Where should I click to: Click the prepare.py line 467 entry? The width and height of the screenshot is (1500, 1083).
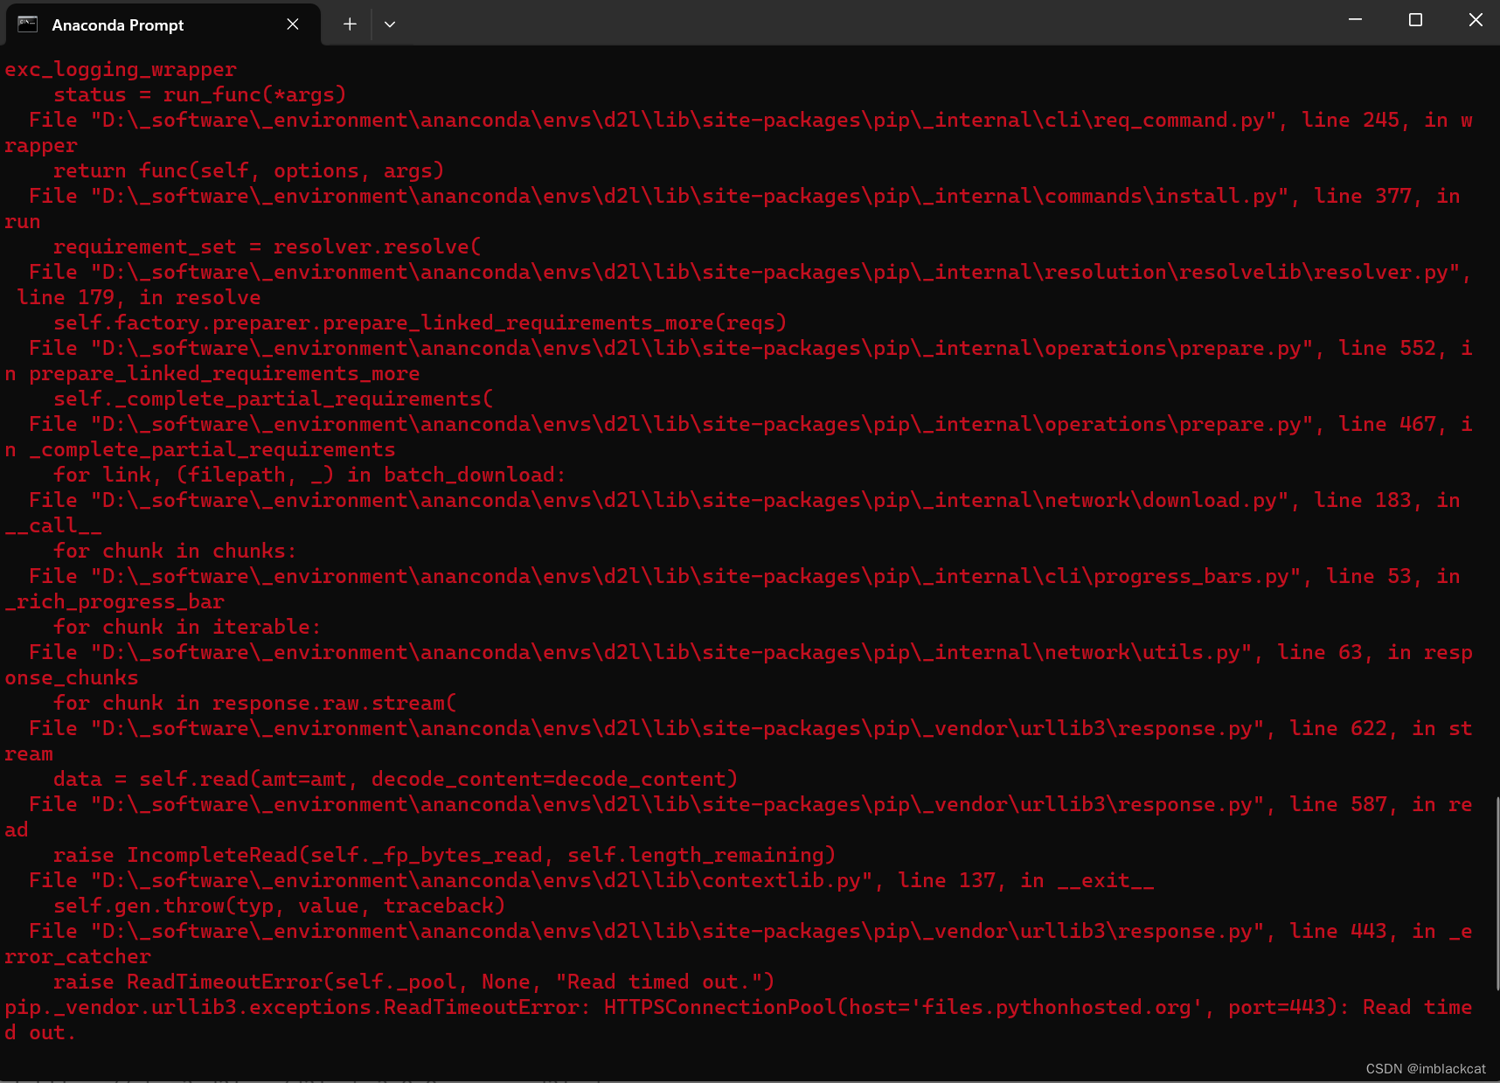pos(751,425)
